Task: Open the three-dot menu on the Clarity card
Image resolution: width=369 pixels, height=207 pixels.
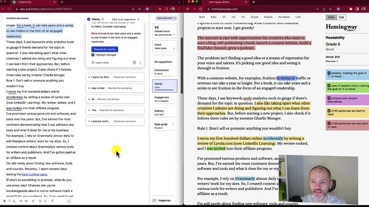Action: click(x=140, y=63)
